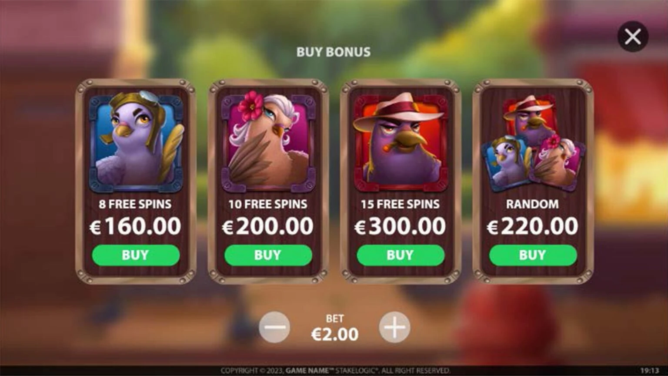Click the €200.00 price label
668x376 pixels.
268,226
